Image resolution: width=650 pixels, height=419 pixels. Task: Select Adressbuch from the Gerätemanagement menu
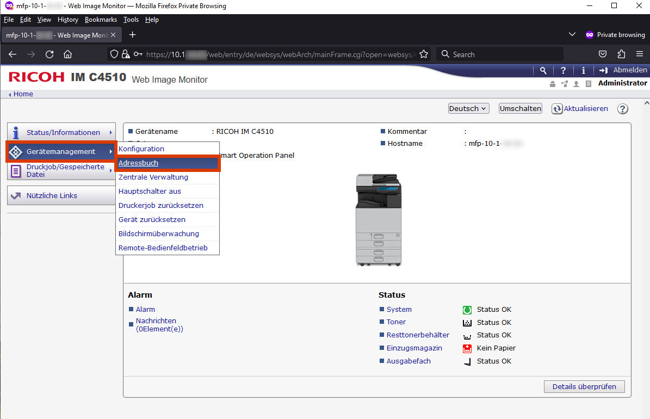tap(168, 163)
